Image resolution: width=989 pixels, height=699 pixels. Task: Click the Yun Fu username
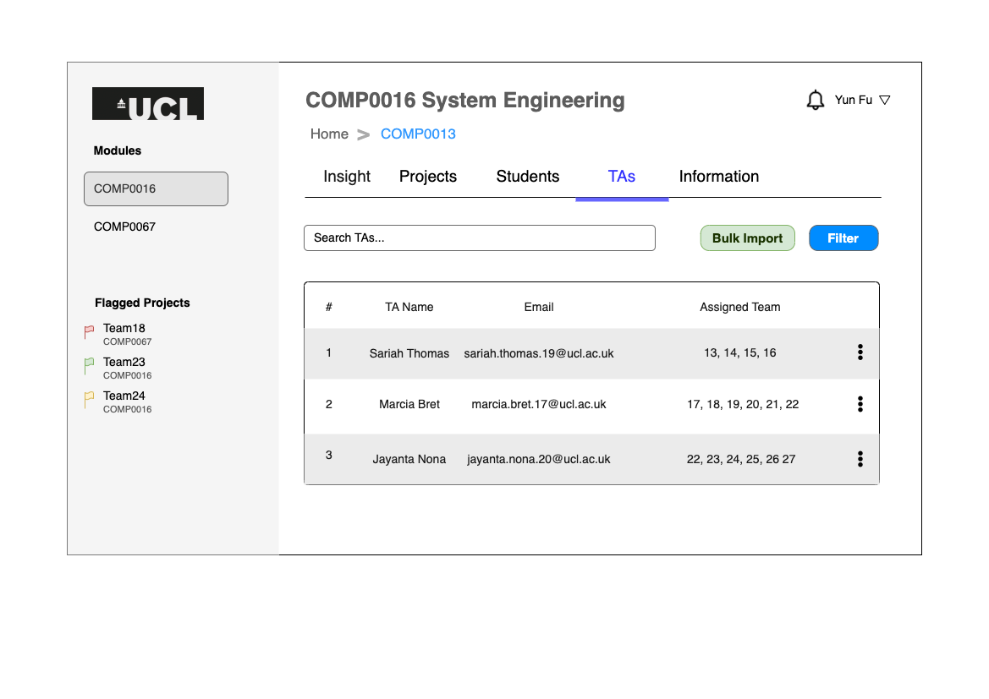tap(854, 101)
